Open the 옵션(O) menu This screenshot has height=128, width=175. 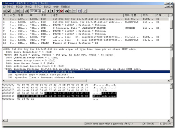48,6
